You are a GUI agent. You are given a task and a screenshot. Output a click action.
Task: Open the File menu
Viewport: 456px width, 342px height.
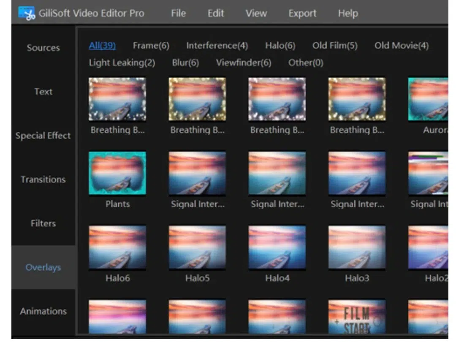coord(178,14)
